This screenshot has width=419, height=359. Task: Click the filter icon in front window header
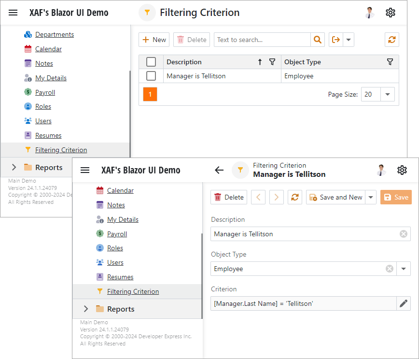coord(240,170)
